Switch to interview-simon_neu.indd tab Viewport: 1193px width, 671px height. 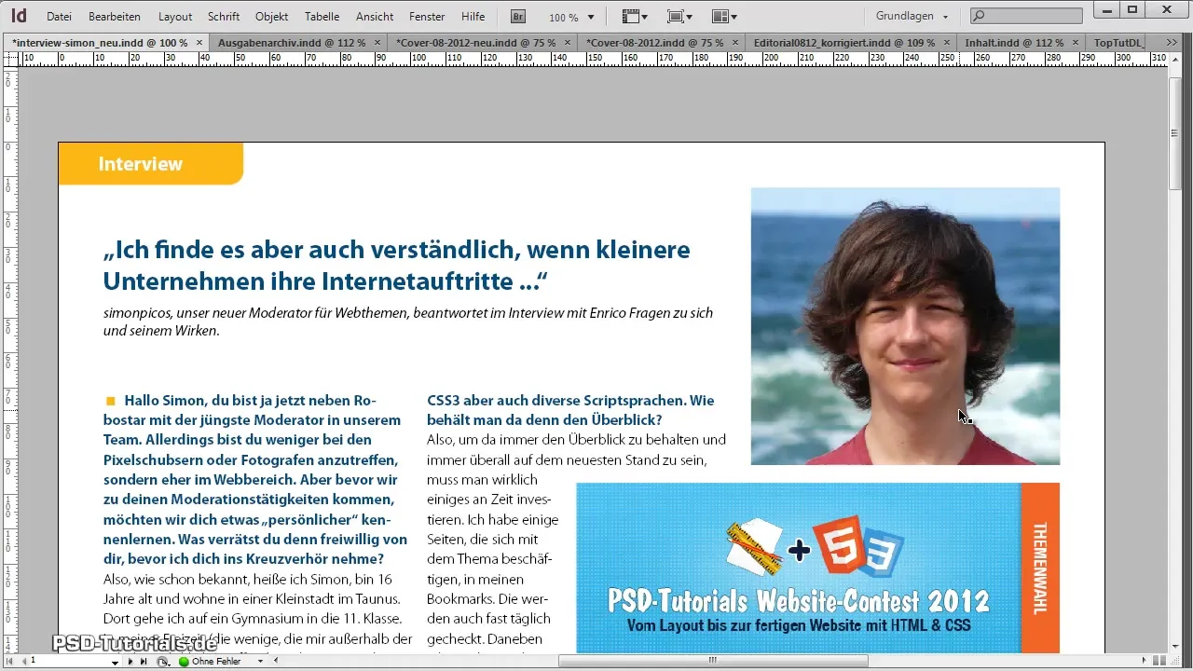pos(100,43)
